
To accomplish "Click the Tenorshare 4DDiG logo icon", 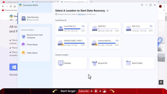I will (x=20, y=5).
